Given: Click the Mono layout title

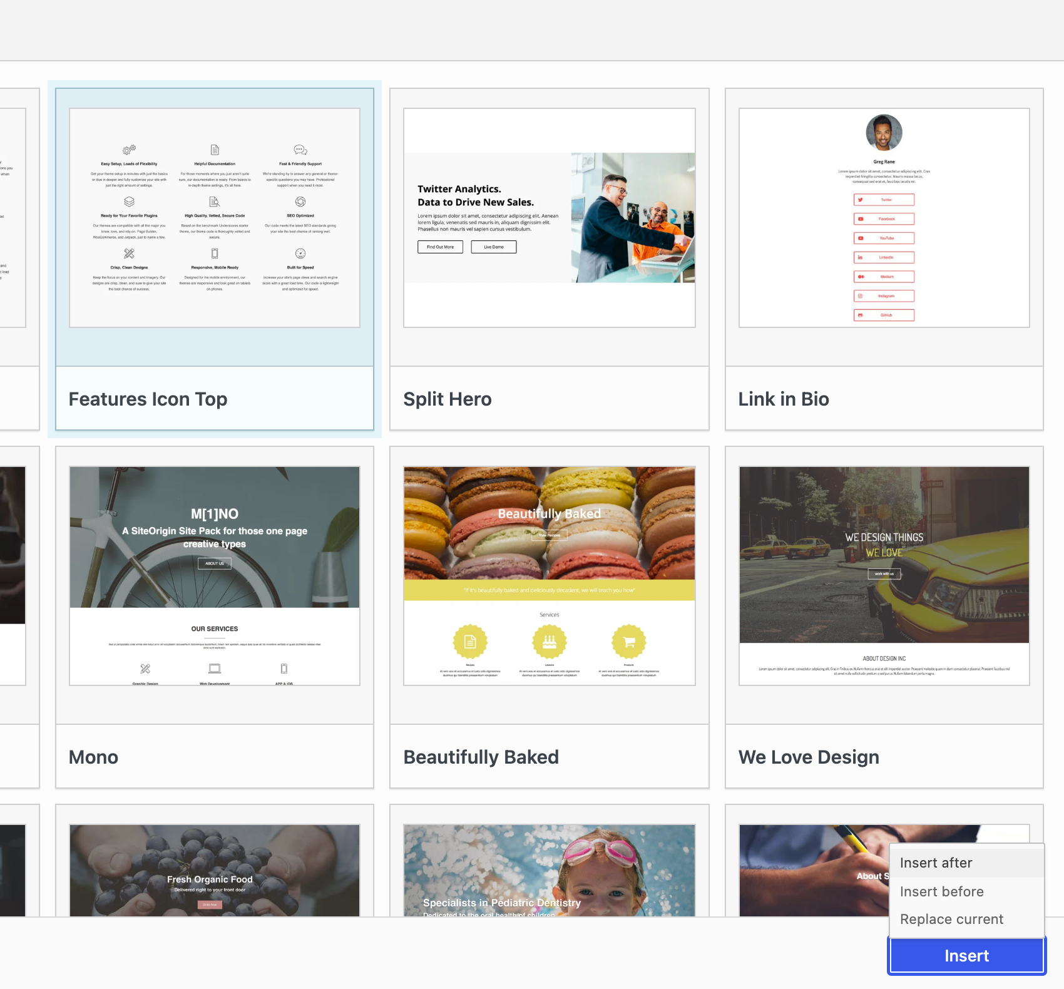Looking at the screenshot, I should pyautogui.click(x=93, y=757).
